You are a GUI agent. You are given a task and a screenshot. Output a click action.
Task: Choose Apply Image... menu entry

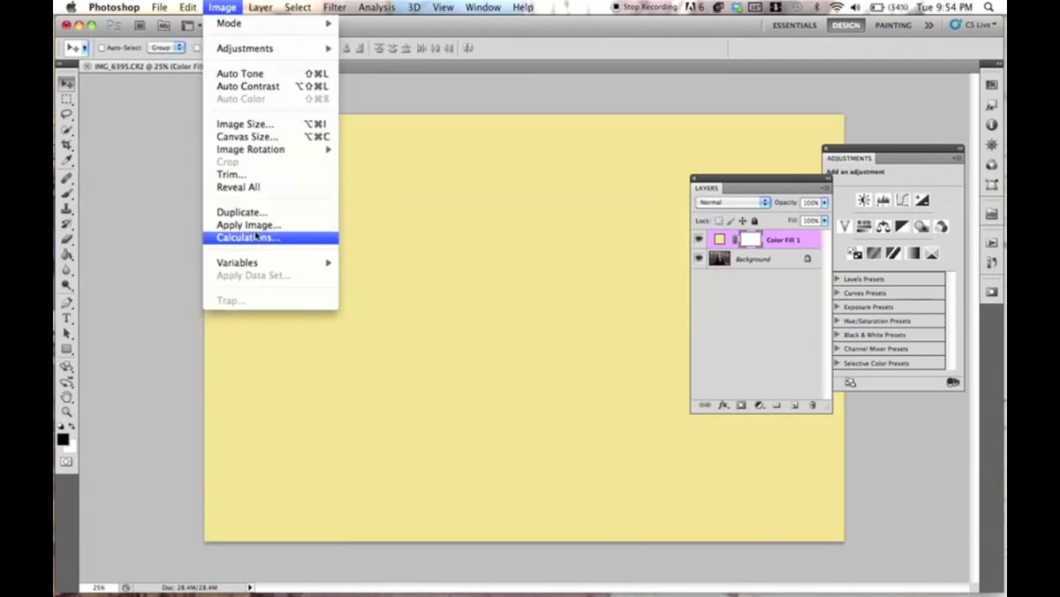point(270,225)
